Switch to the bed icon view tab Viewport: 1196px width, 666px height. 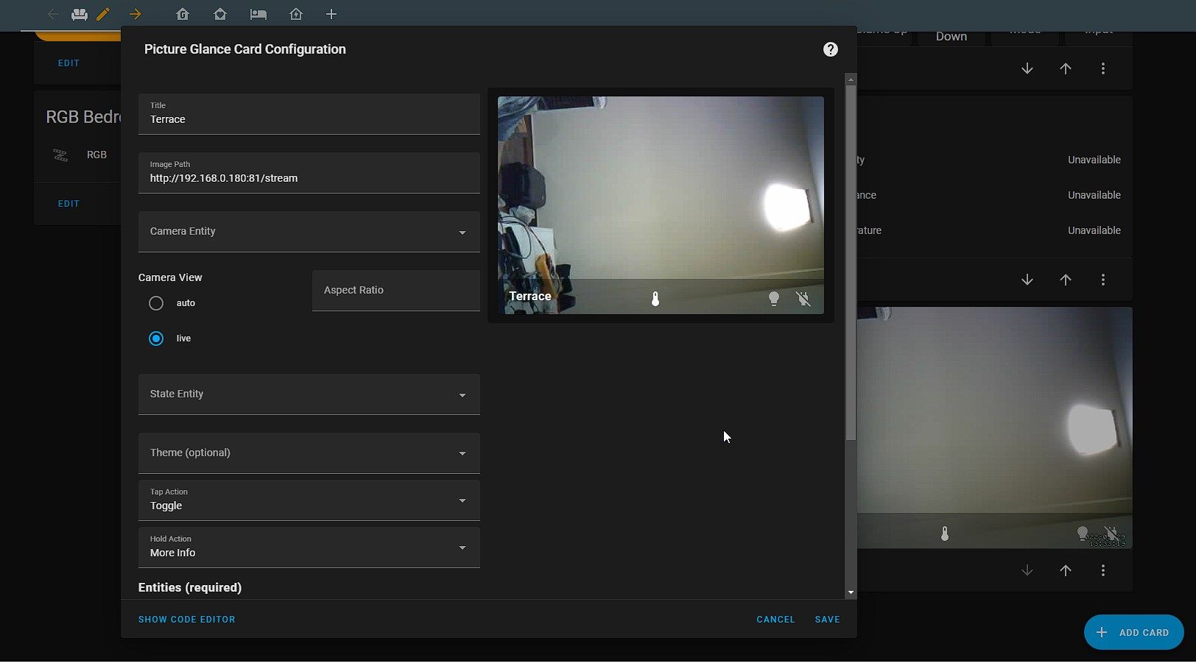point(258,14)
